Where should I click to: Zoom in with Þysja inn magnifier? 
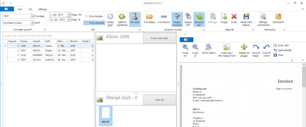(x=185, y=50)
